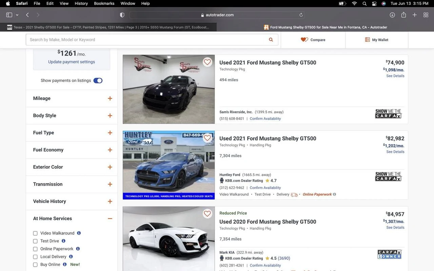This screenshot has width=434, height=271.
Task: Check the Test Drive checkbox
Action: coord(35,241)
